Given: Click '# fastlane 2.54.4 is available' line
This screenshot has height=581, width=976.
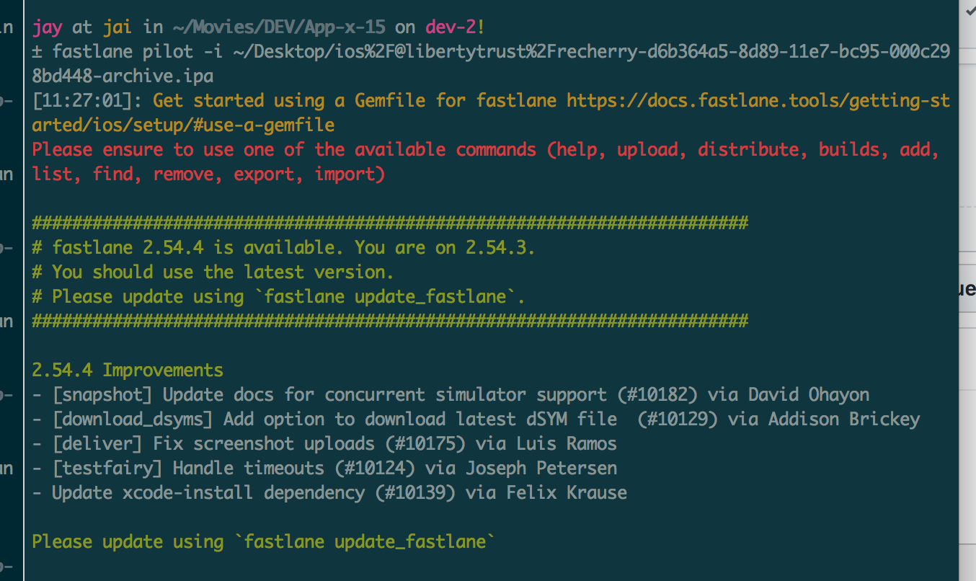Looking at the screenshot, I should coord(284,248).
